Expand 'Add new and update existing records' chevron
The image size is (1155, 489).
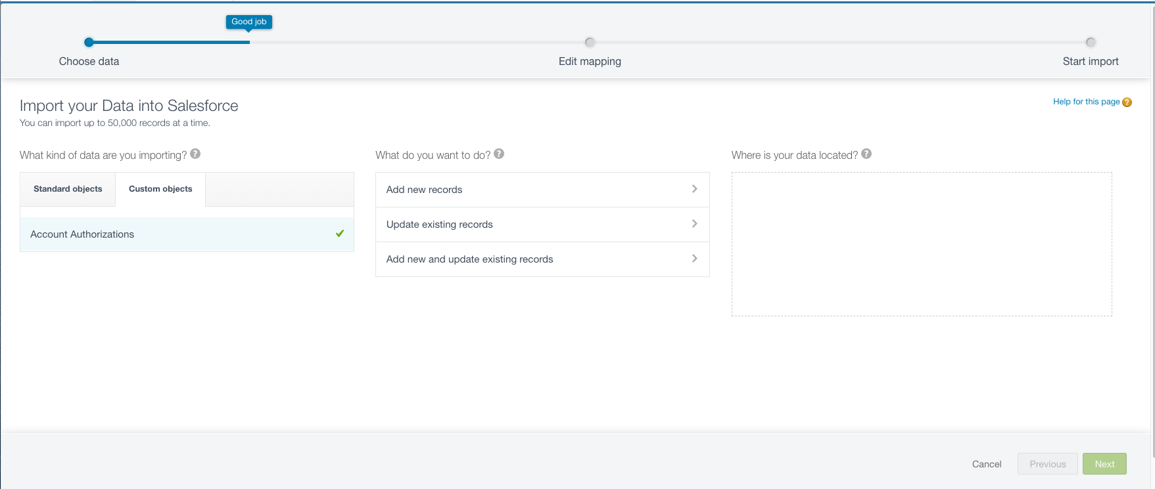pos(694,259)
